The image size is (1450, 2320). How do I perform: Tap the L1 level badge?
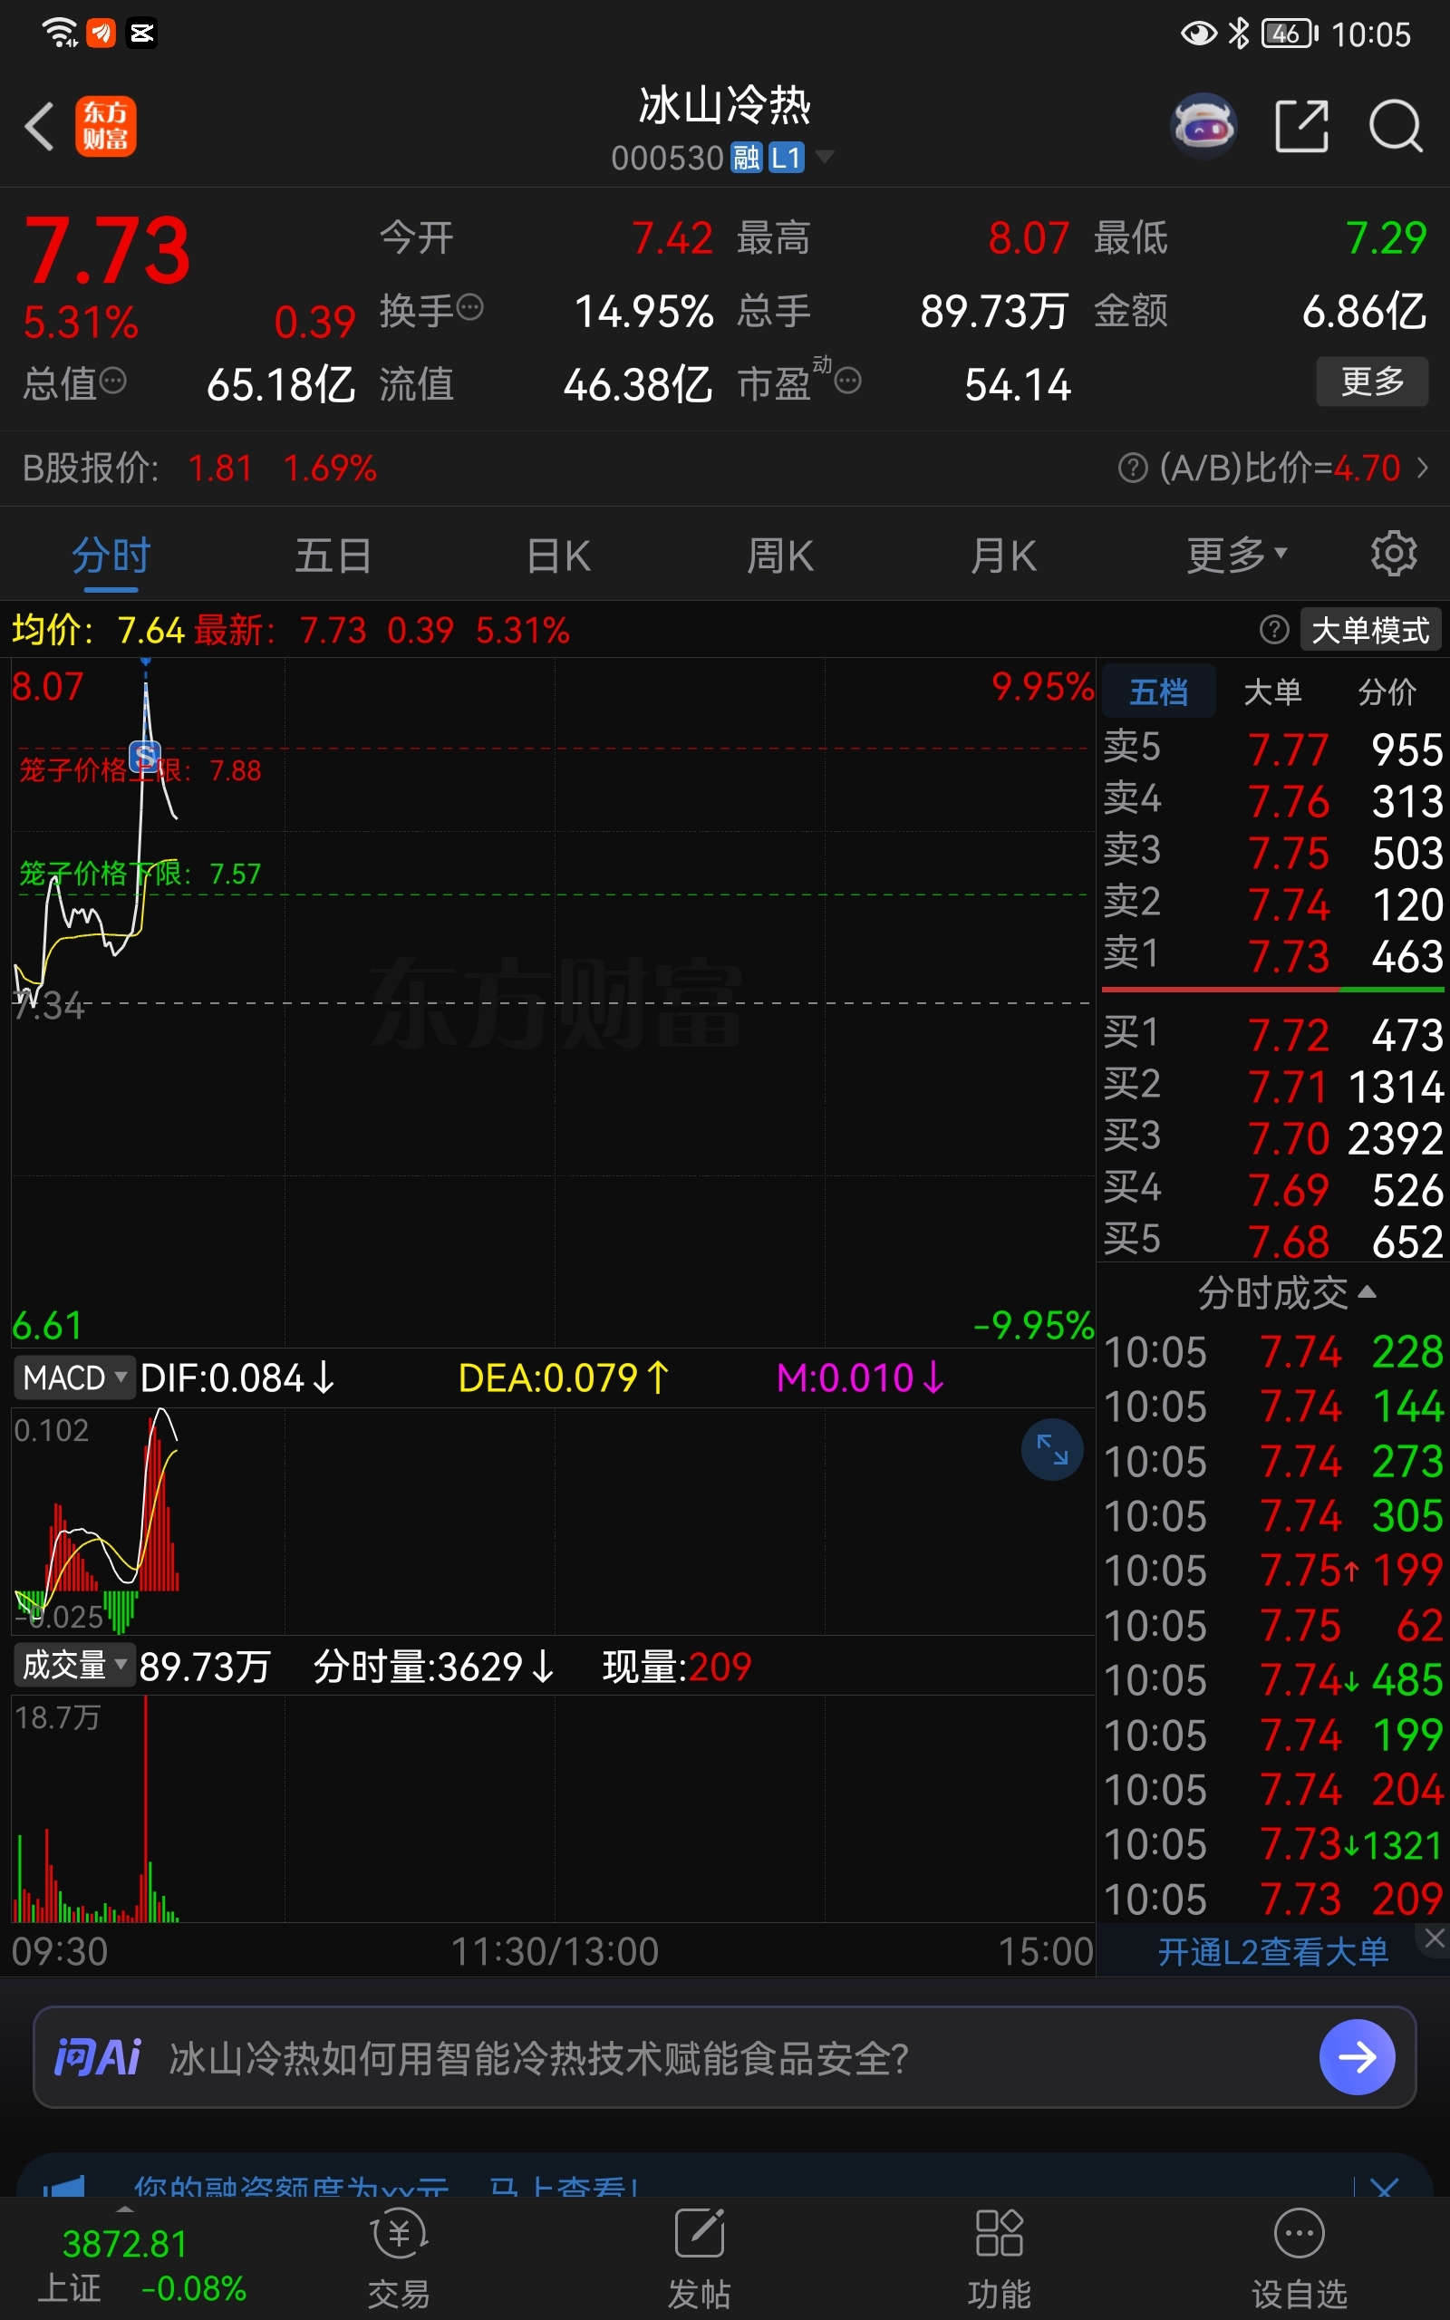[x=786, y=157]
